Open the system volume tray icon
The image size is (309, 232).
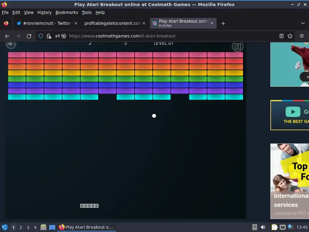pos(263,227)
